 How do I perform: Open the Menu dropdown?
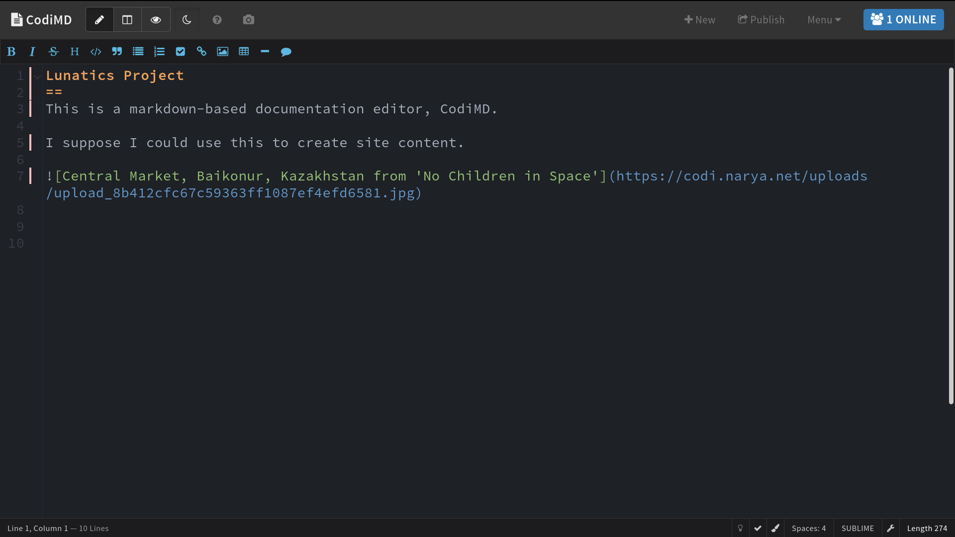[824, 20]
